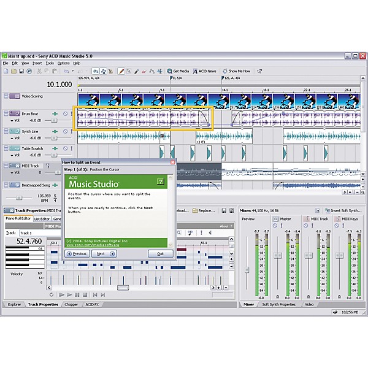
Task: Open Synth Line Vol fader type dropdown
Action: [x=12, y=138]
